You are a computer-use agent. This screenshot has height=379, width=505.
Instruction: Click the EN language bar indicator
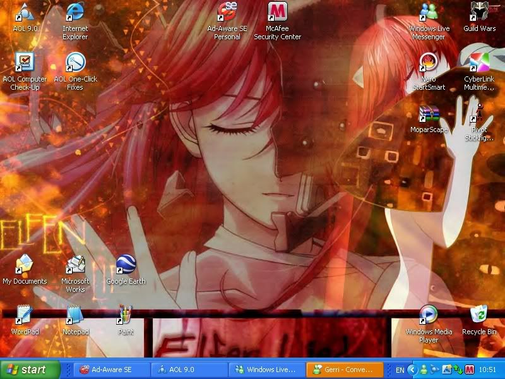coord(400,370)
